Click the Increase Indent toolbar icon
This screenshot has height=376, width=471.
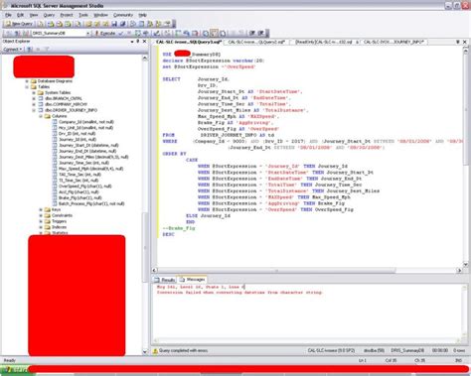[x=261, y=33]
